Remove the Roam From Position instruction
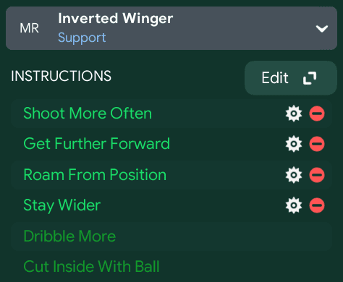 317,175
